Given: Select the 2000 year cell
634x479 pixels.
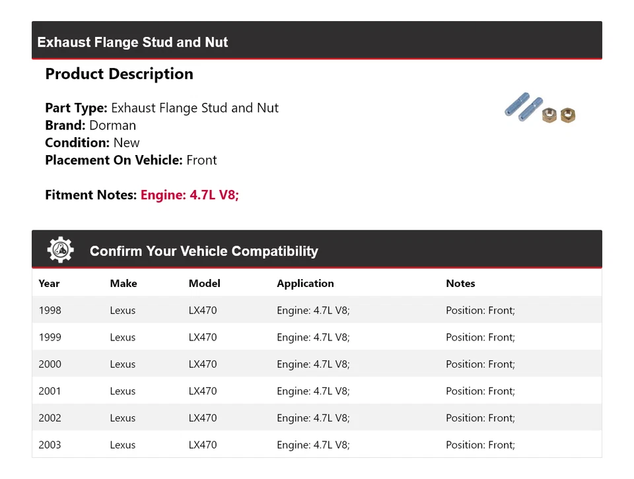Looking at the screenshot, I should point(50,364).
